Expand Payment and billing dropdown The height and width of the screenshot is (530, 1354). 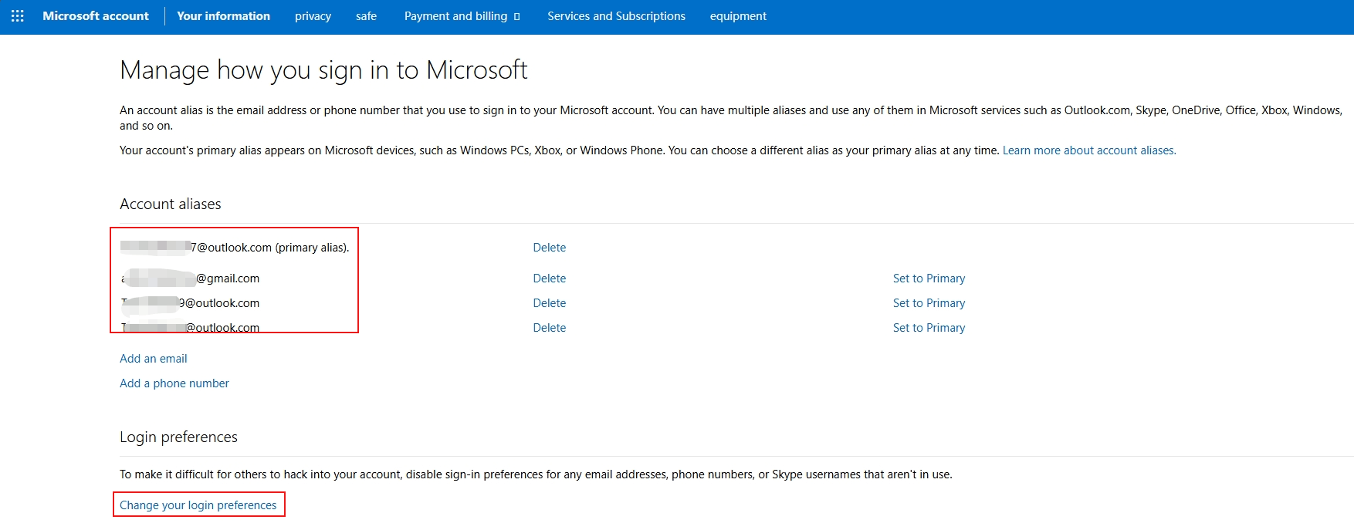[x=462, y=16]
